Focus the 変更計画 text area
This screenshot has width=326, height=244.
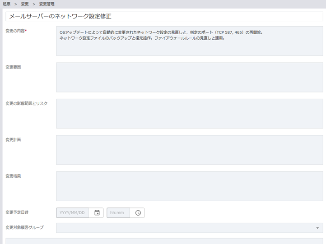(x=189, y=150)
